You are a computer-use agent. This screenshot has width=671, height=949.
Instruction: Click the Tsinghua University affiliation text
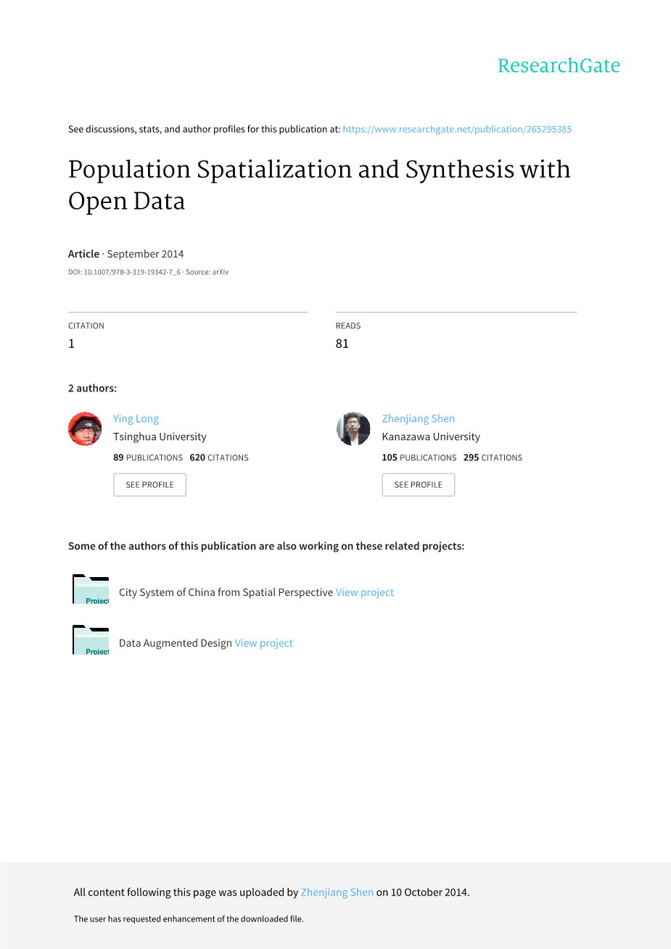point(160,436)
